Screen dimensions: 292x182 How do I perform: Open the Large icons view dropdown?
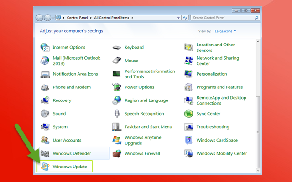[225, 31]
